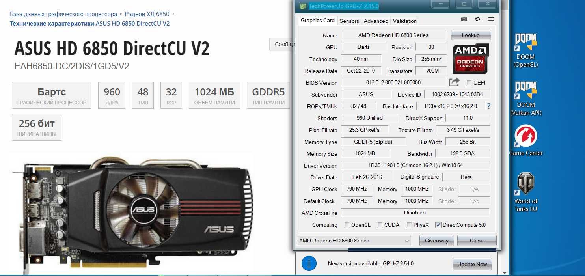Toggle the CUDA checkbox
Viewport: 585px width, 276px height.
pyautogui.click(x=380, y=225)
